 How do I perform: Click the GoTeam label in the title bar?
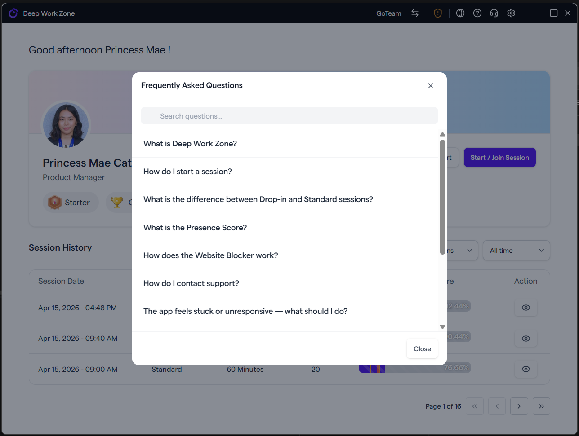click(x=388, y=13)
